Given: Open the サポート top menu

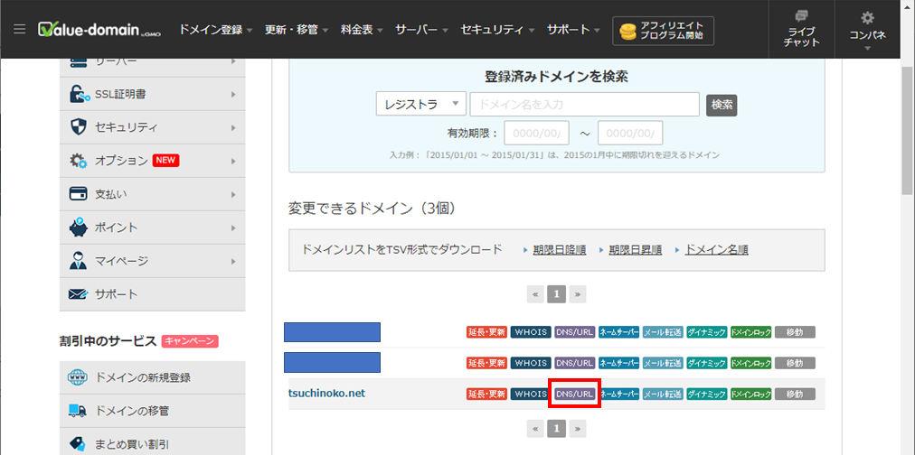Looking at the screenshot, I should point(573,30).
